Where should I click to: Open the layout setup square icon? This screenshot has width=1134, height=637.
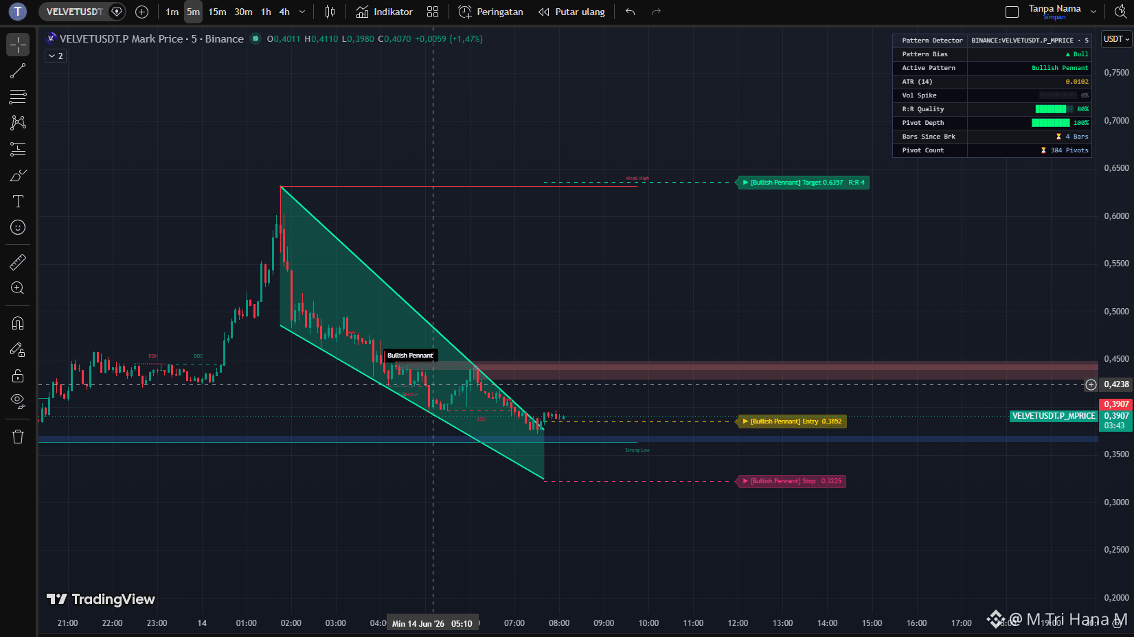coord(1012,12)
